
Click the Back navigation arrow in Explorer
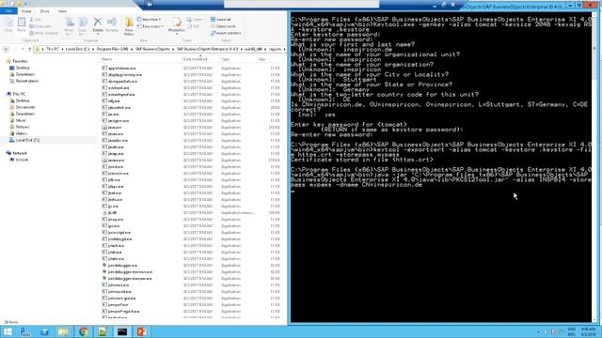[x=7, y=49]
